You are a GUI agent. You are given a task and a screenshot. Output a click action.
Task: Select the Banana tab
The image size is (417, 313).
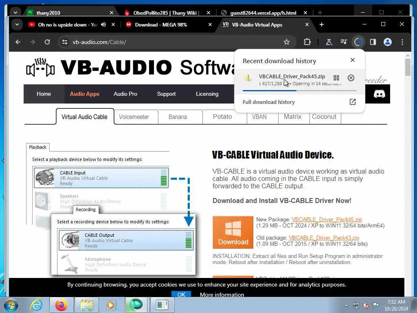(x=178, y=117)
